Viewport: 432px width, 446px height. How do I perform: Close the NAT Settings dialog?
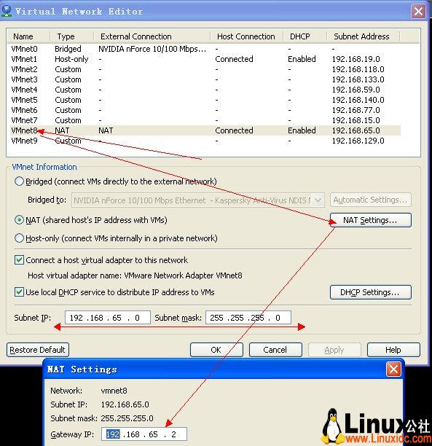point(393,369)
